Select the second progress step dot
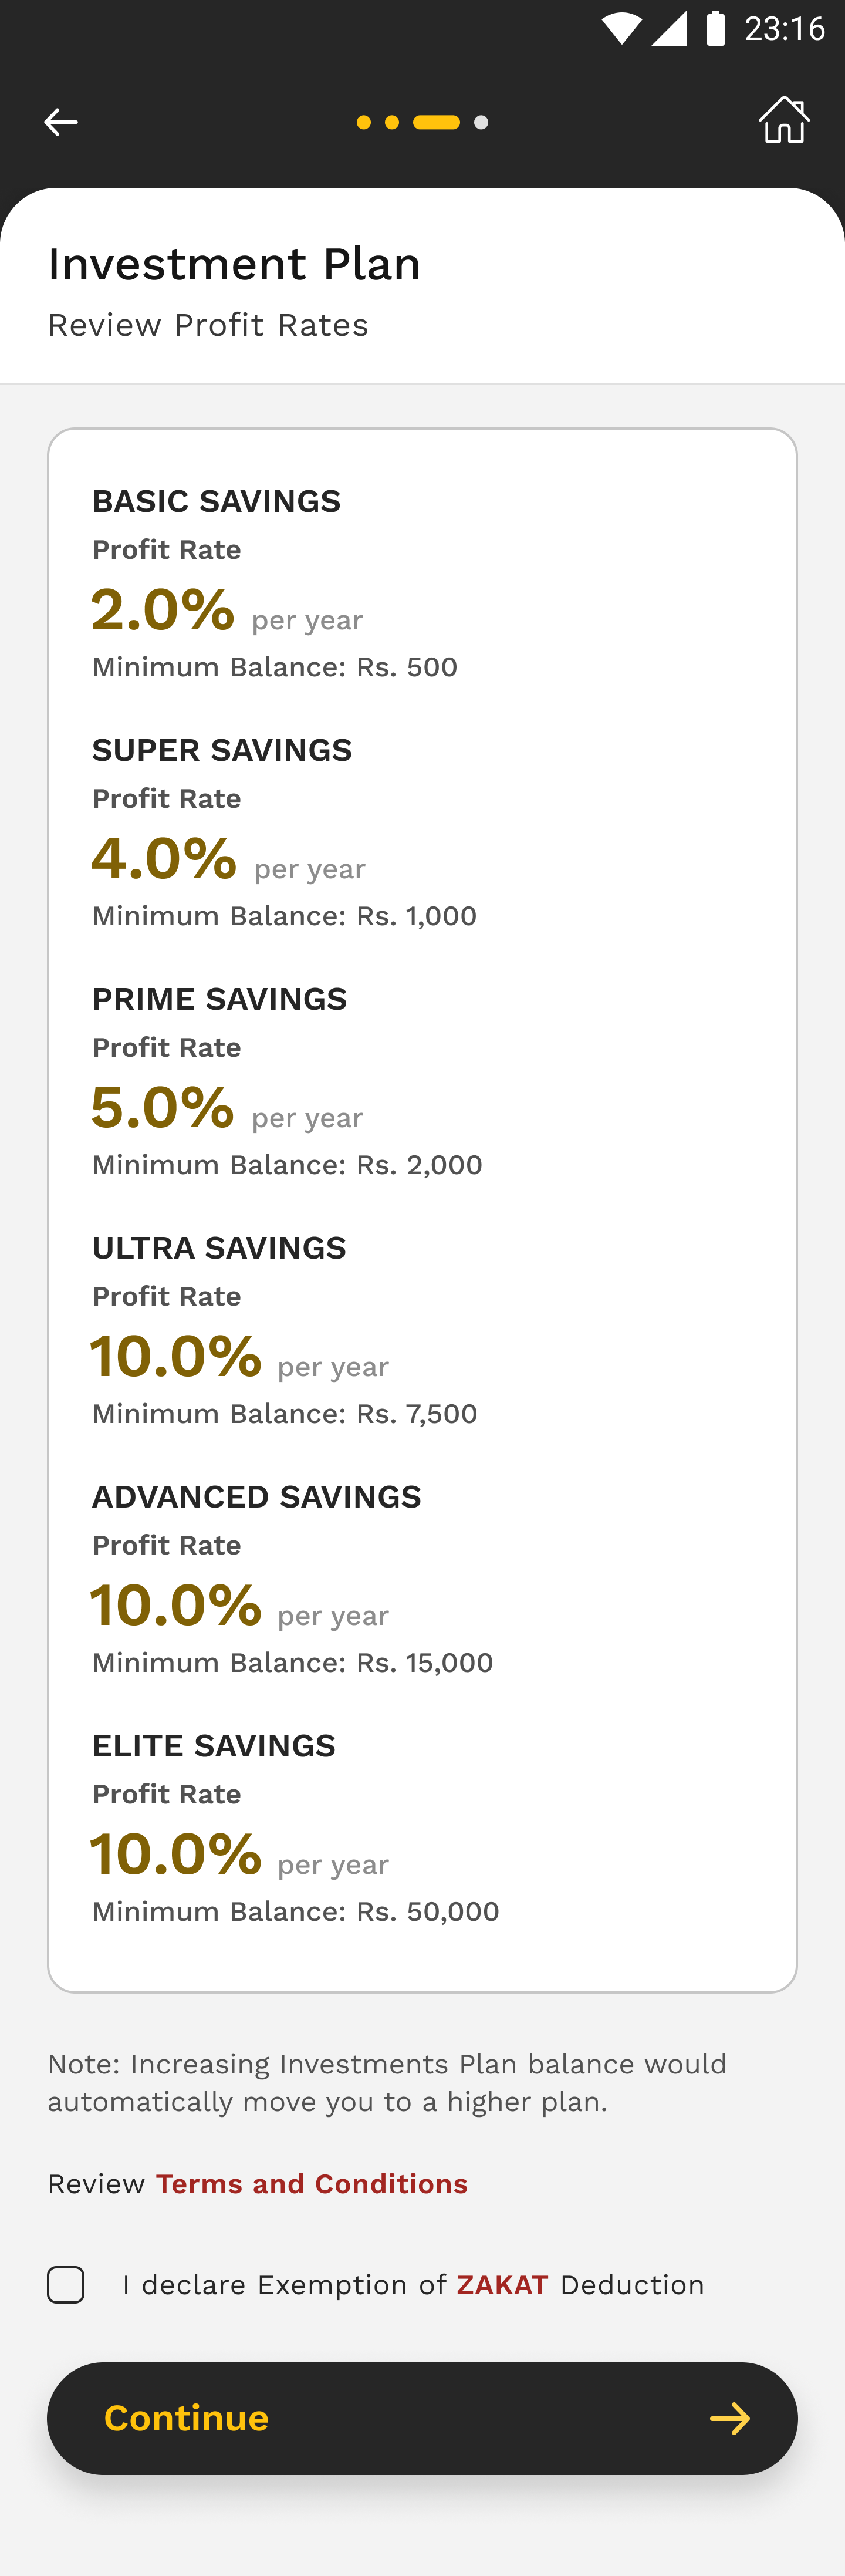 392,122
